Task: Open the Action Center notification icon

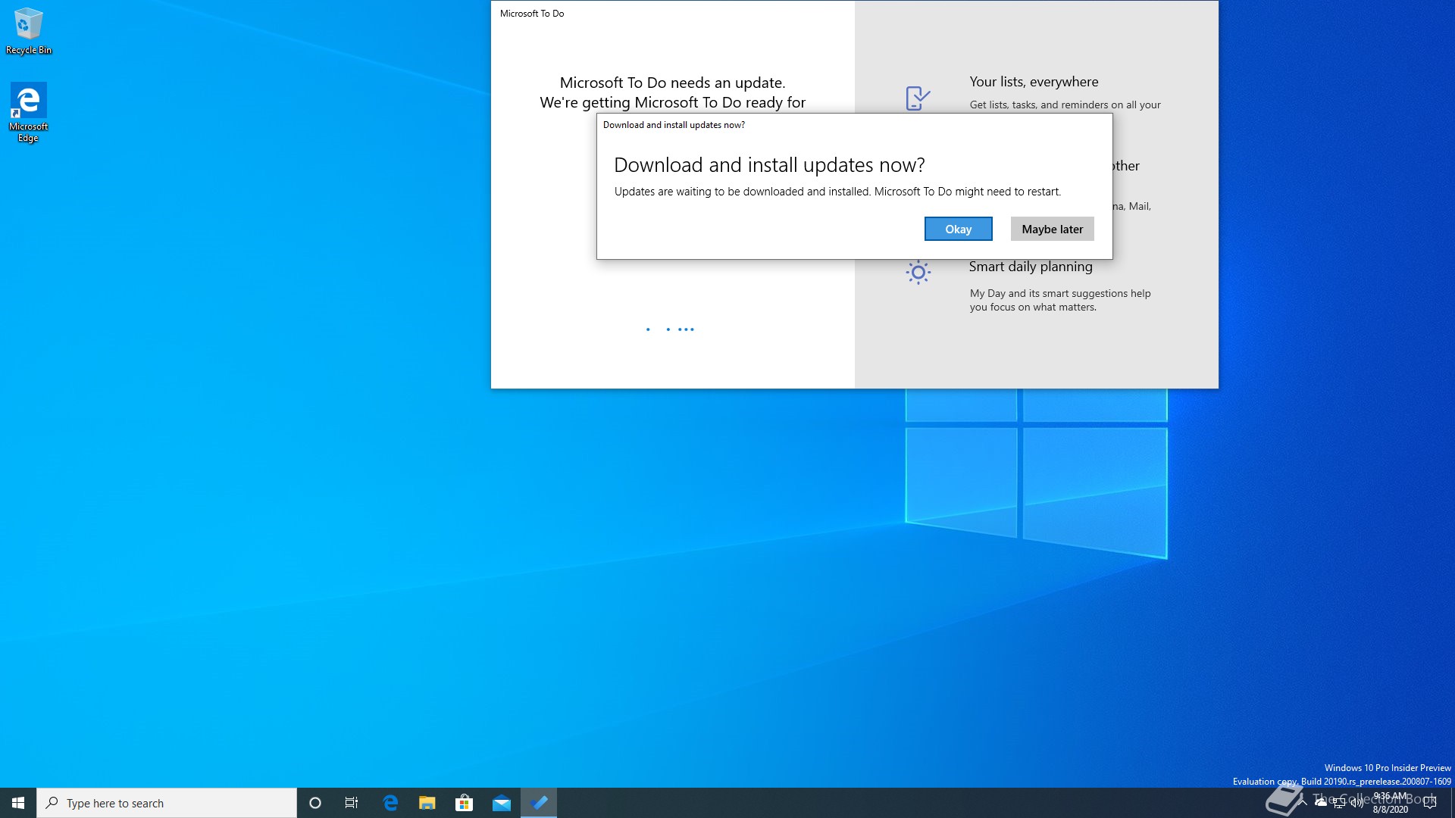Action: click(1430, 803)
